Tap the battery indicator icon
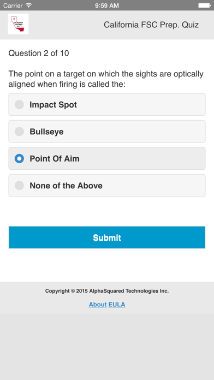214x380 pixels. point(204,5)
